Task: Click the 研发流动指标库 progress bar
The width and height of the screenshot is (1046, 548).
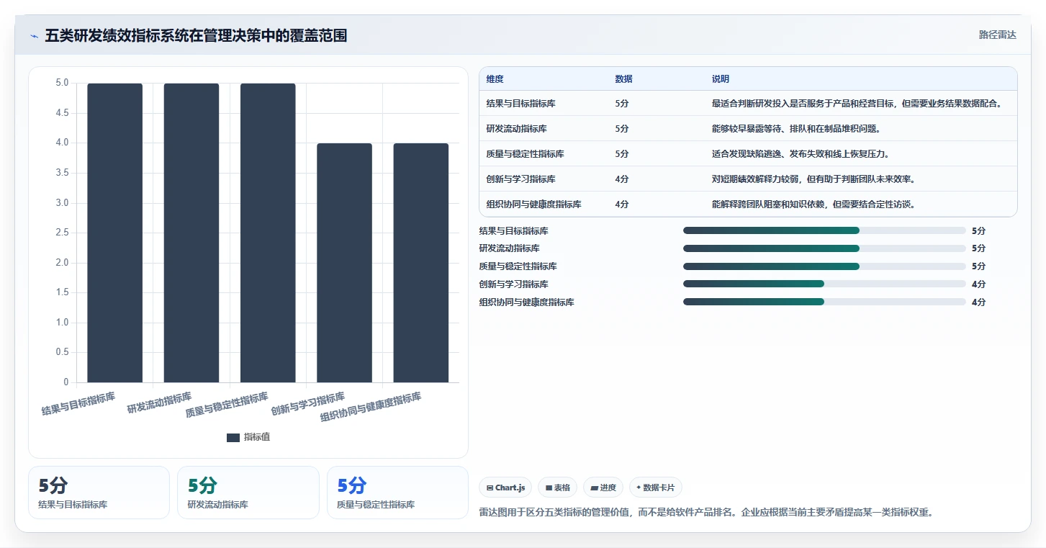Action: [824, 248]
